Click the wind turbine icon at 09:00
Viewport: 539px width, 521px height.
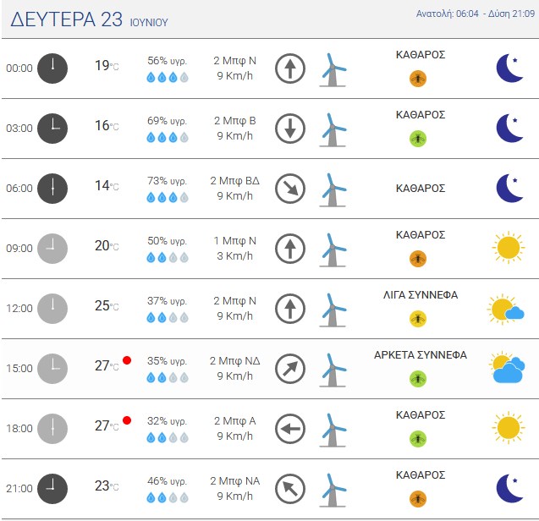tap(333, 250)
